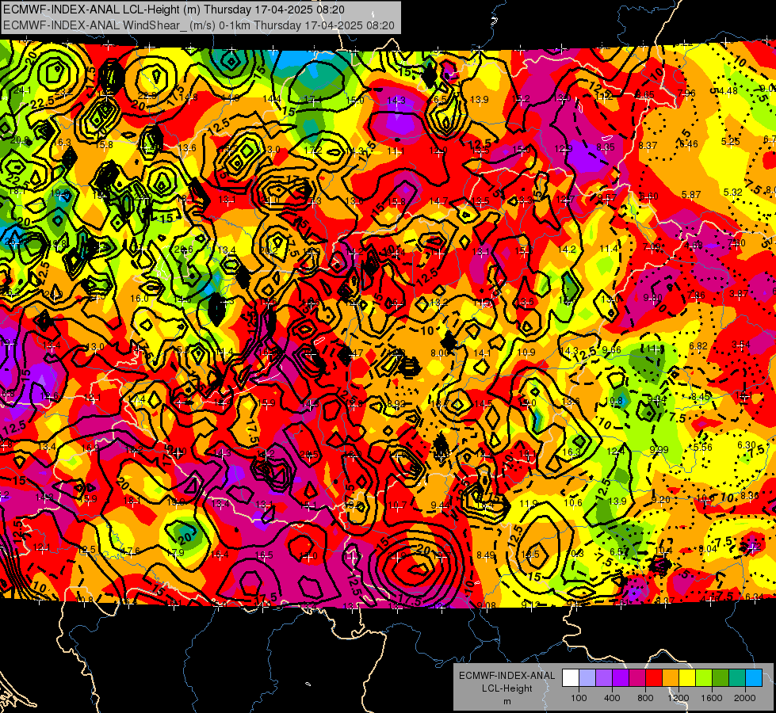The height and width of the screenshot is (713, 776).
Task: Click the lime green legend swatch
Action: (x=704, y=678)
